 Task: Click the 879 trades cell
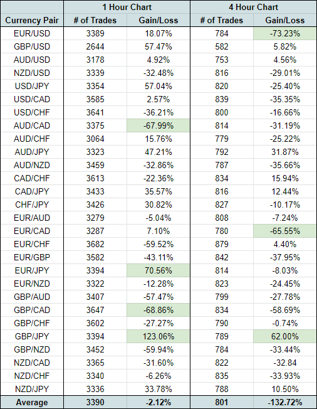coord(222,244)
